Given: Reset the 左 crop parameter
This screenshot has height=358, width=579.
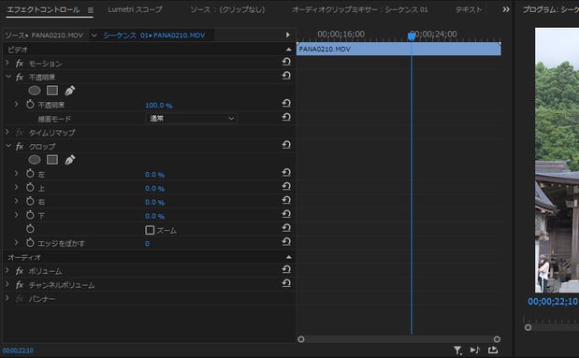Looking at the screenshot, I should point(286,173).
